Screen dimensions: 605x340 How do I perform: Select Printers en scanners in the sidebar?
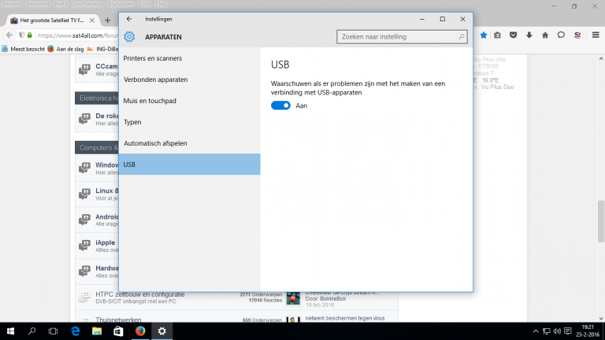[x=153, y=58]
